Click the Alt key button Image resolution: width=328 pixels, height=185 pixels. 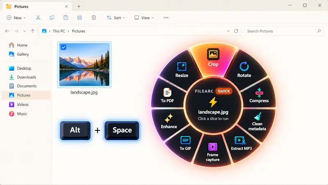tap(75, 130)
